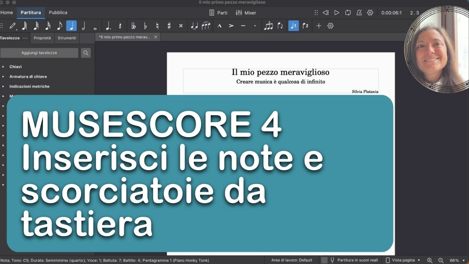Toggle the pencil note input mode
469x264 pixels.
pos(13,26)
